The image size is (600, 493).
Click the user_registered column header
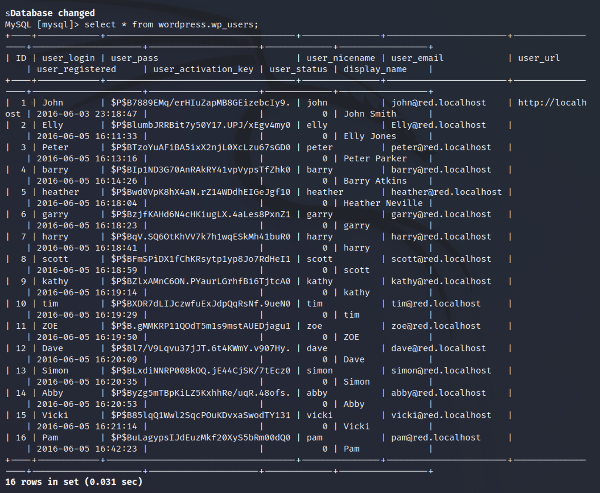[76, 69]
